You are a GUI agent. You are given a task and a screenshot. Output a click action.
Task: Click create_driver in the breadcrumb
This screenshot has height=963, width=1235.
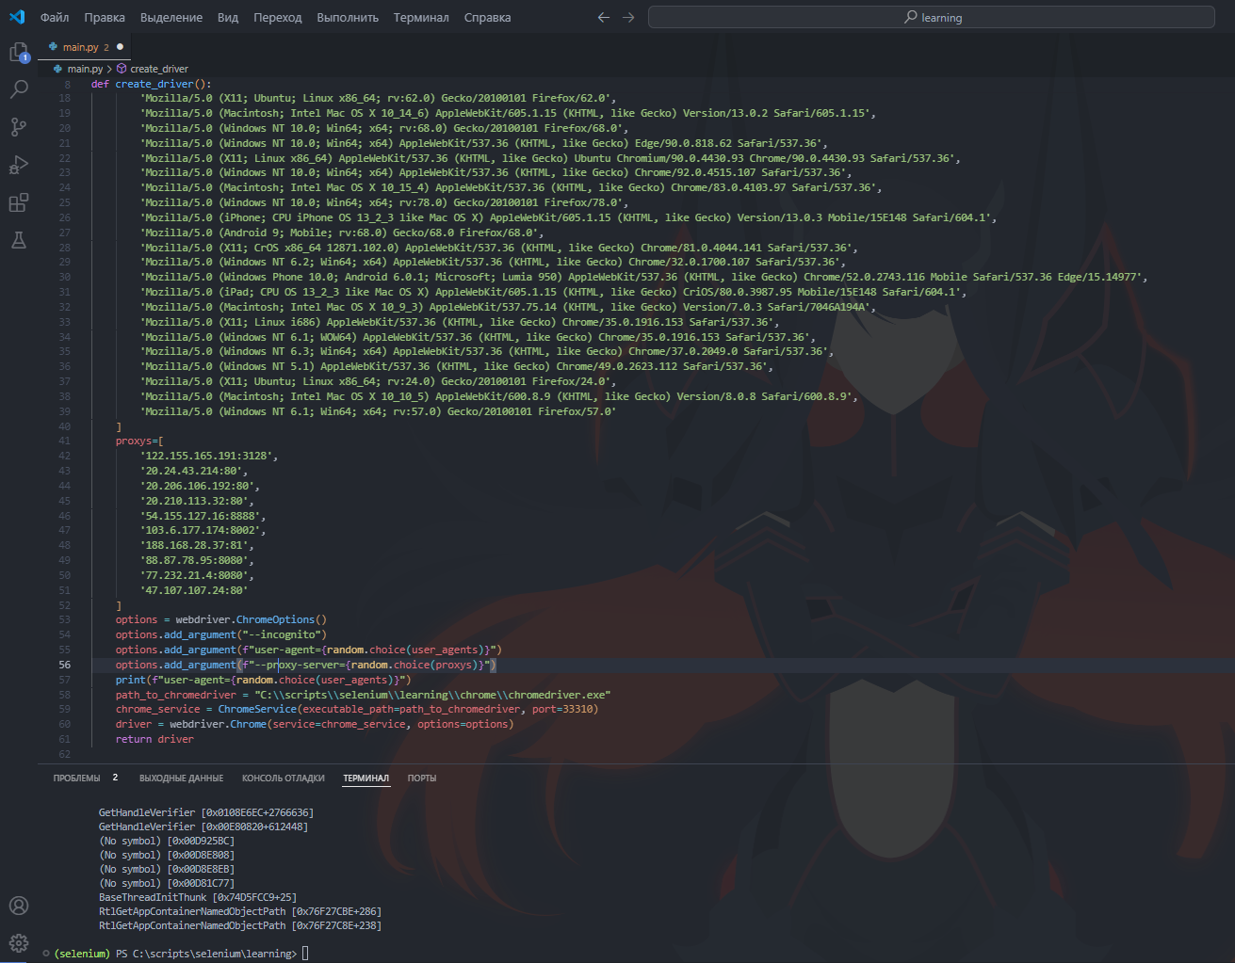pos(158,69)
